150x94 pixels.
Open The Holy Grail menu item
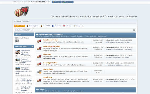pyautogui.click(x=34, y=26)
